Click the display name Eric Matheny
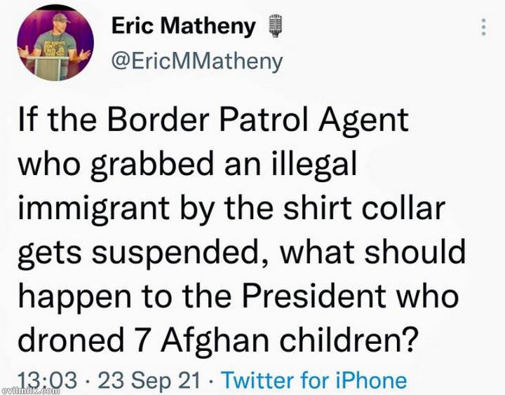Viewport: 505px width, 395px height. point(184,26)
